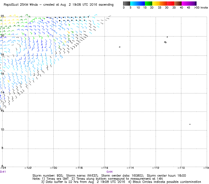
Task: Click the cyan-blue 5-15 knots legend segment
Action: (138, 3)
